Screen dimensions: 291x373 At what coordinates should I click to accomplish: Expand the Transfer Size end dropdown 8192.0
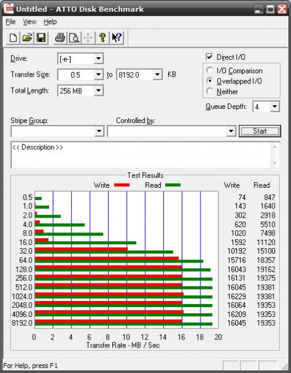157,75
